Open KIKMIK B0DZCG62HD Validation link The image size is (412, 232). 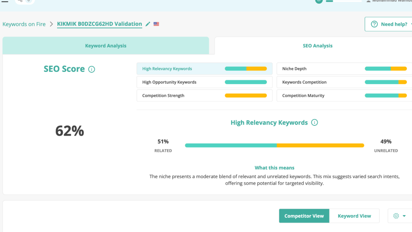tap(100, 24)
